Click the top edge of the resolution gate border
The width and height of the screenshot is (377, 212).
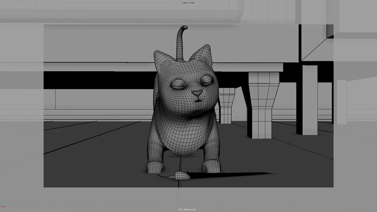tap(188, 25)
